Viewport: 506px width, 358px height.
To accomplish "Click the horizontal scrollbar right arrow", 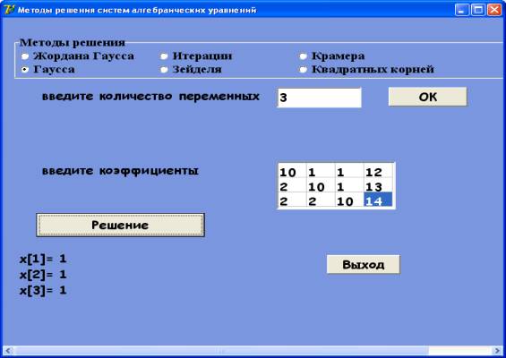I will [x=497, y=350].
